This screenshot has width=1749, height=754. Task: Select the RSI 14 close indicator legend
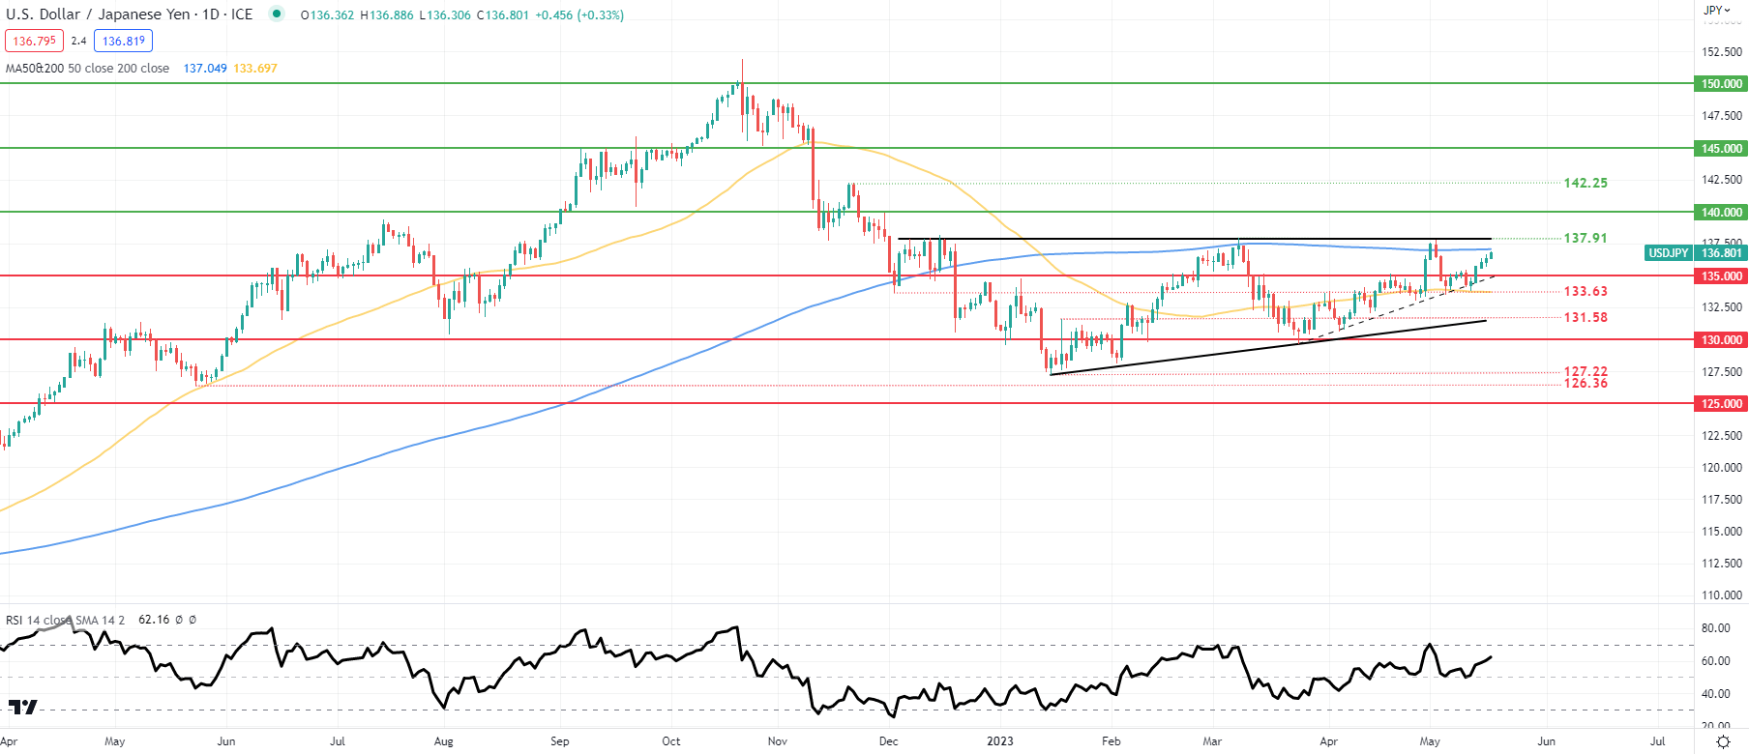(x=65, y=620)
